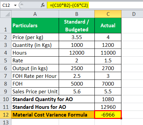Select row 12 header
This screenshot has height=125, width=143.
point(6,115)
